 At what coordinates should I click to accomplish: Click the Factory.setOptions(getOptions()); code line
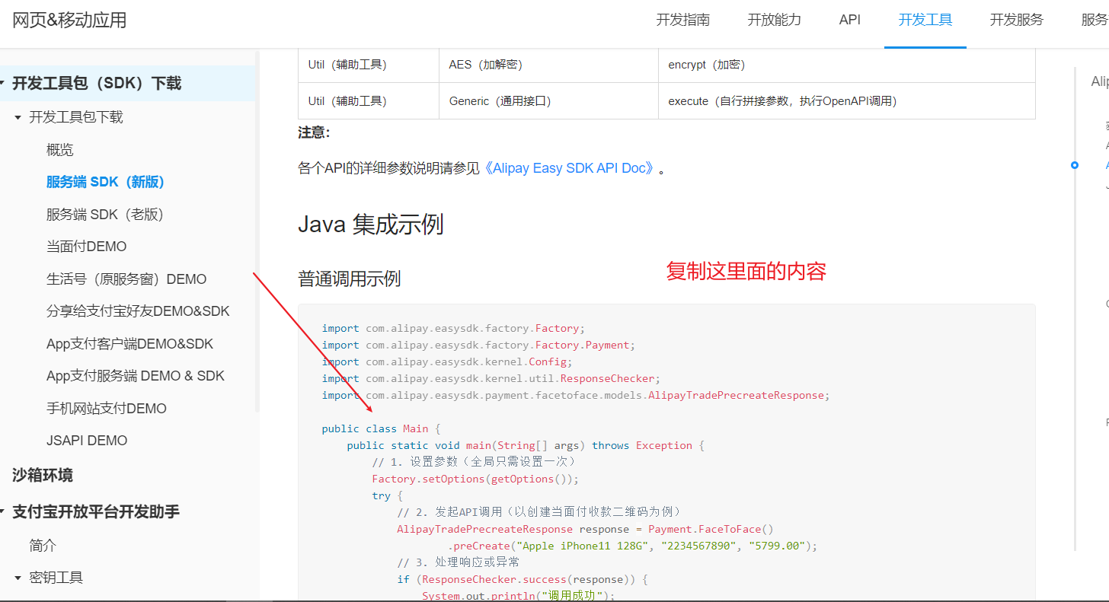(x=475, y=479)
